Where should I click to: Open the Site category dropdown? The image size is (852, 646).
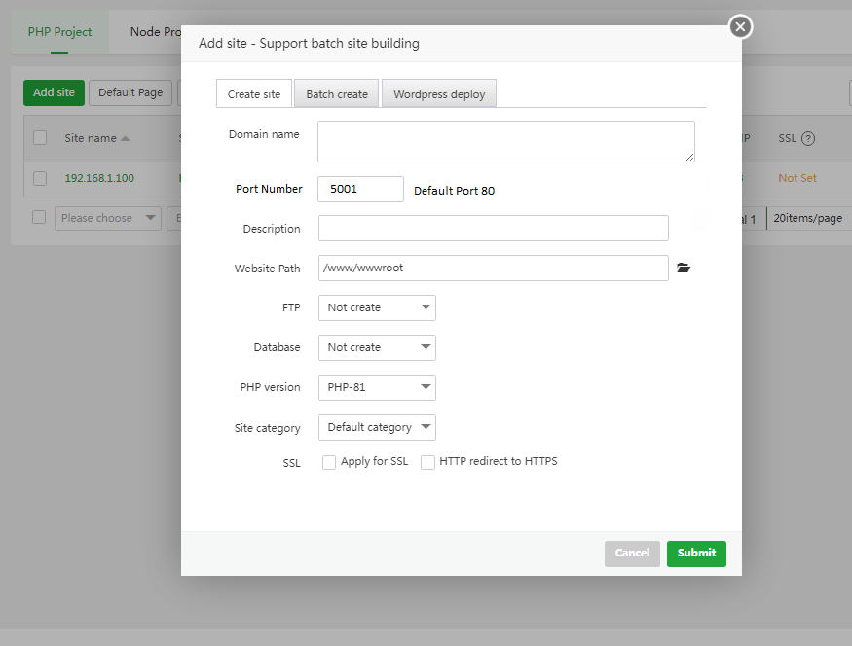377,427
